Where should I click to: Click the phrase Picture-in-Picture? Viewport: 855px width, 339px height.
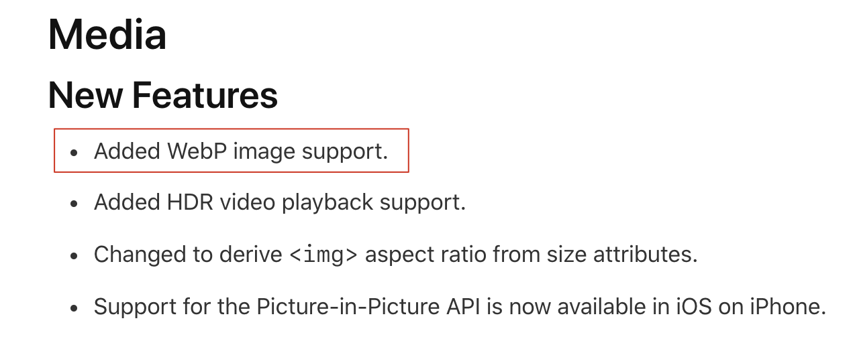[x=348, y=307]
